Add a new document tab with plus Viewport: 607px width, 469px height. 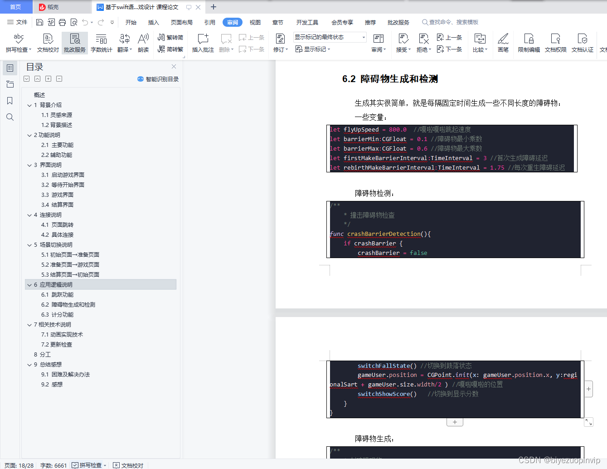click(x=214, y=7)
